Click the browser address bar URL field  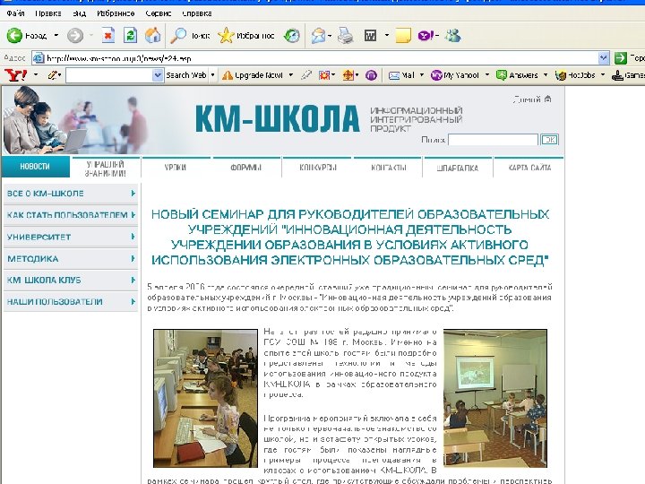[x=316, y=58]
